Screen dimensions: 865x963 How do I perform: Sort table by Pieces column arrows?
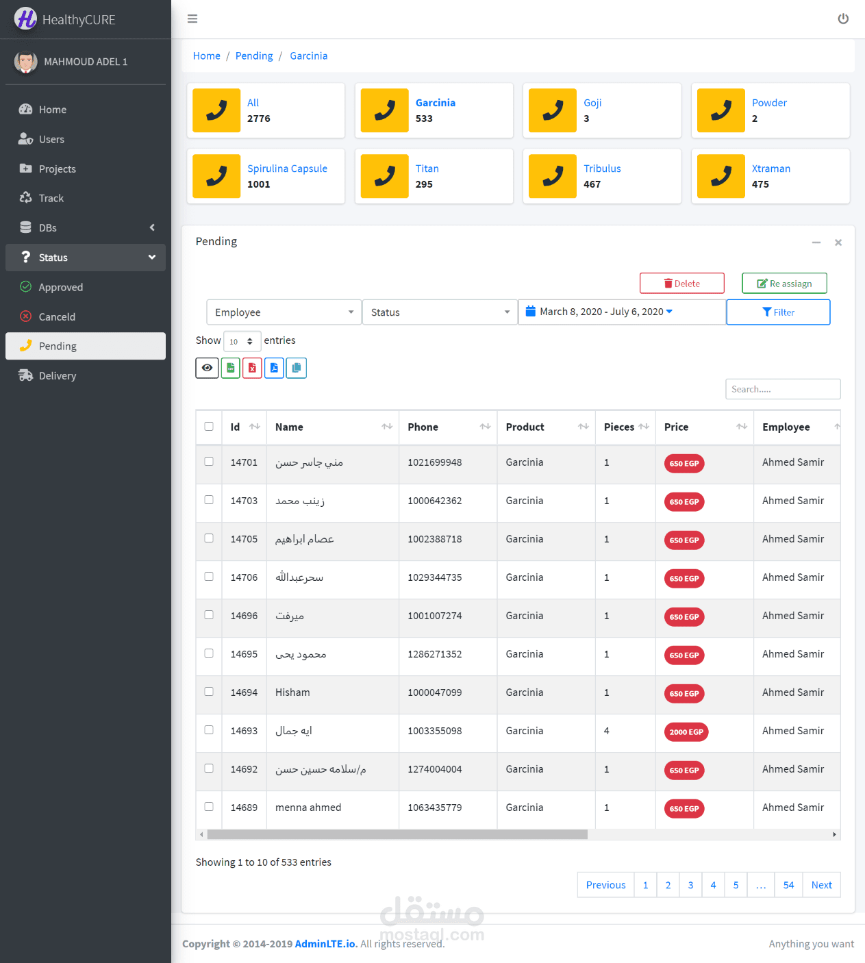[x=644, y=427]
